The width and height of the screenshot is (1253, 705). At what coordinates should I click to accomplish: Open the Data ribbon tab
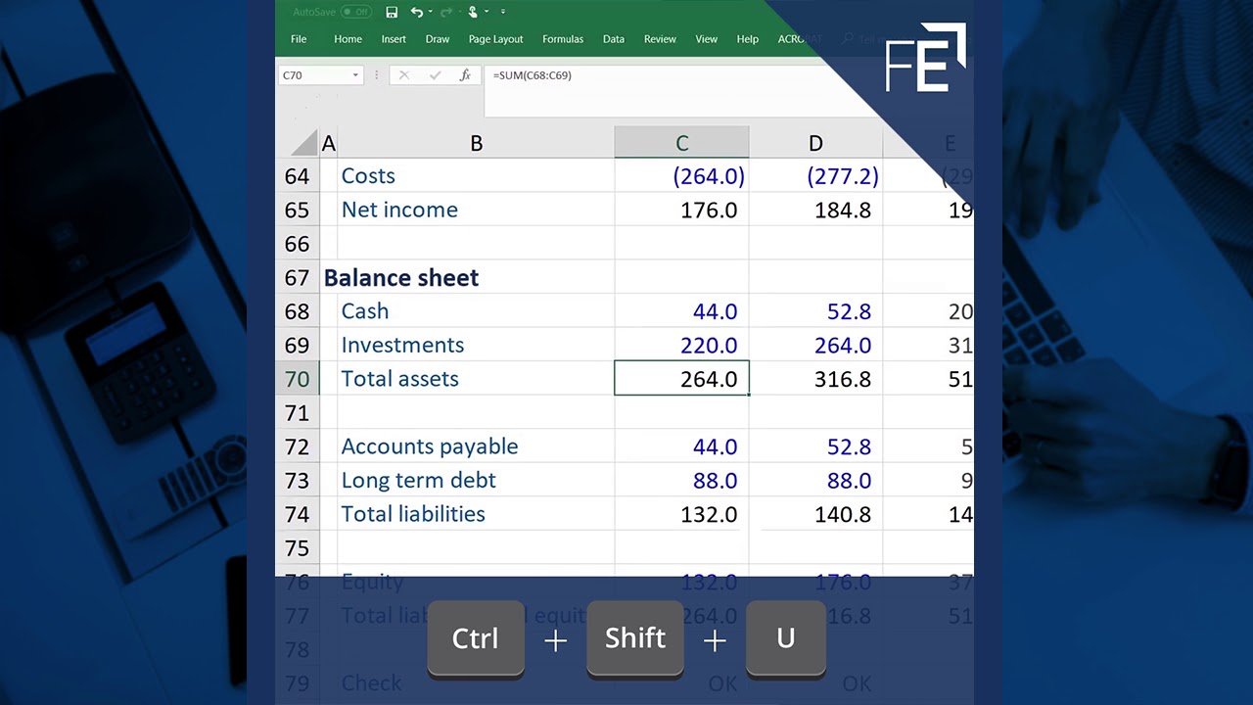[614, 39]
